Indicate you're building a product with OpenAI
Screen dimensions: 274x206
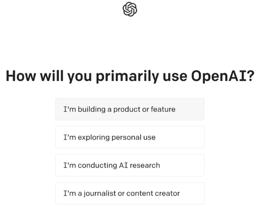tap(130, 109)
